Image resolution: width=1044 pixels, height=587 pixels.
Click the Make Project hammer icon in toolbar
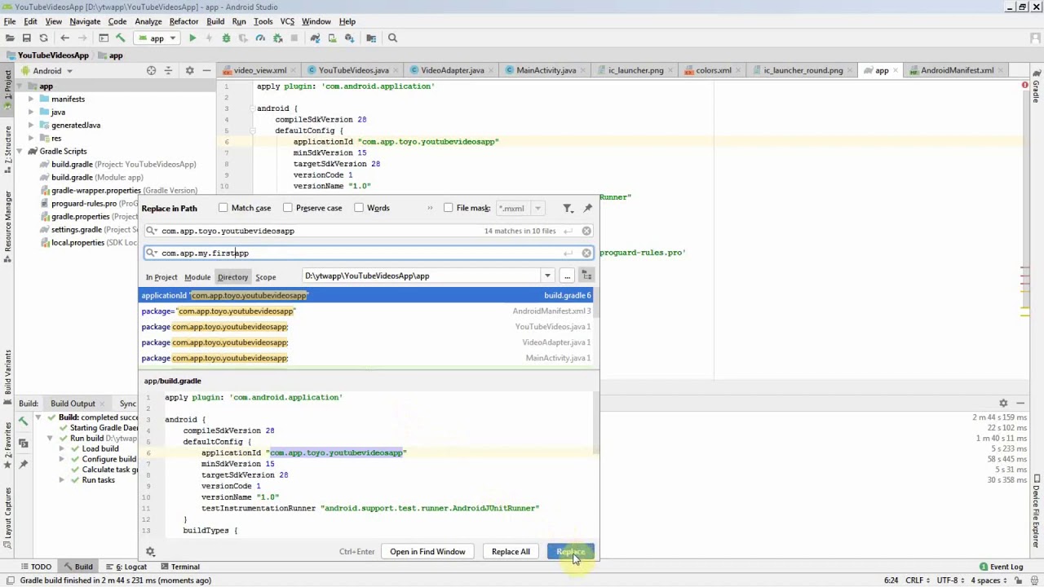[121, 38]
